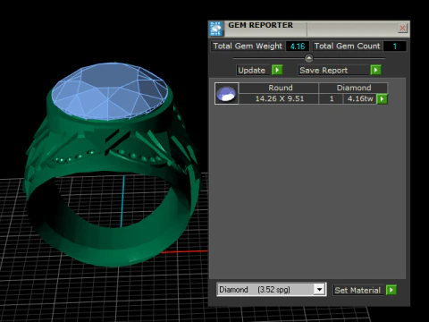This screenshot has width=429, height=322.
Task: Click the Total Gem Weight value 4.16
Action: click(x=298, y=47)
